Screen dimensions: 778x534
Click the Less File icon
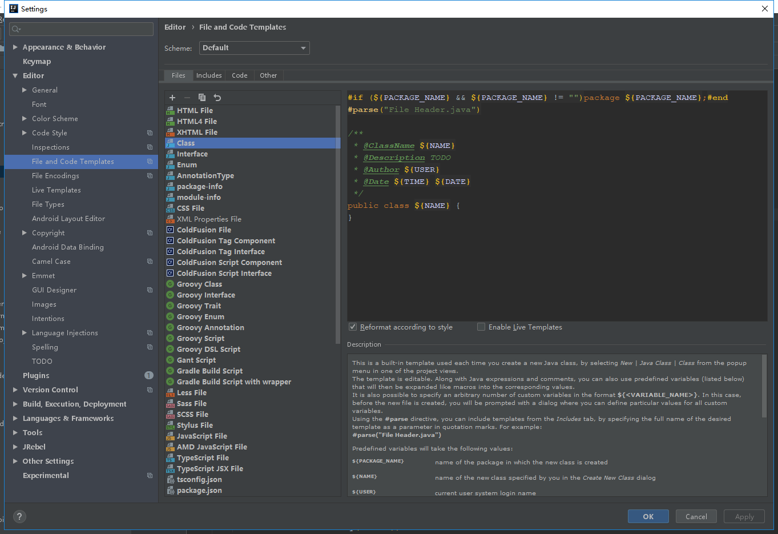click(170, 393)
